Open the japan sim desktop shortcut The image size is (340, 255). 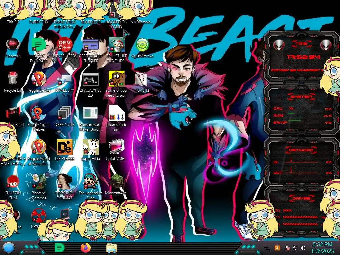116,113
